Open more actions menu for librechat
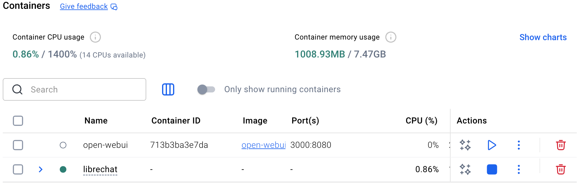Viewport: 577px width, 191px height. (519, 169)
